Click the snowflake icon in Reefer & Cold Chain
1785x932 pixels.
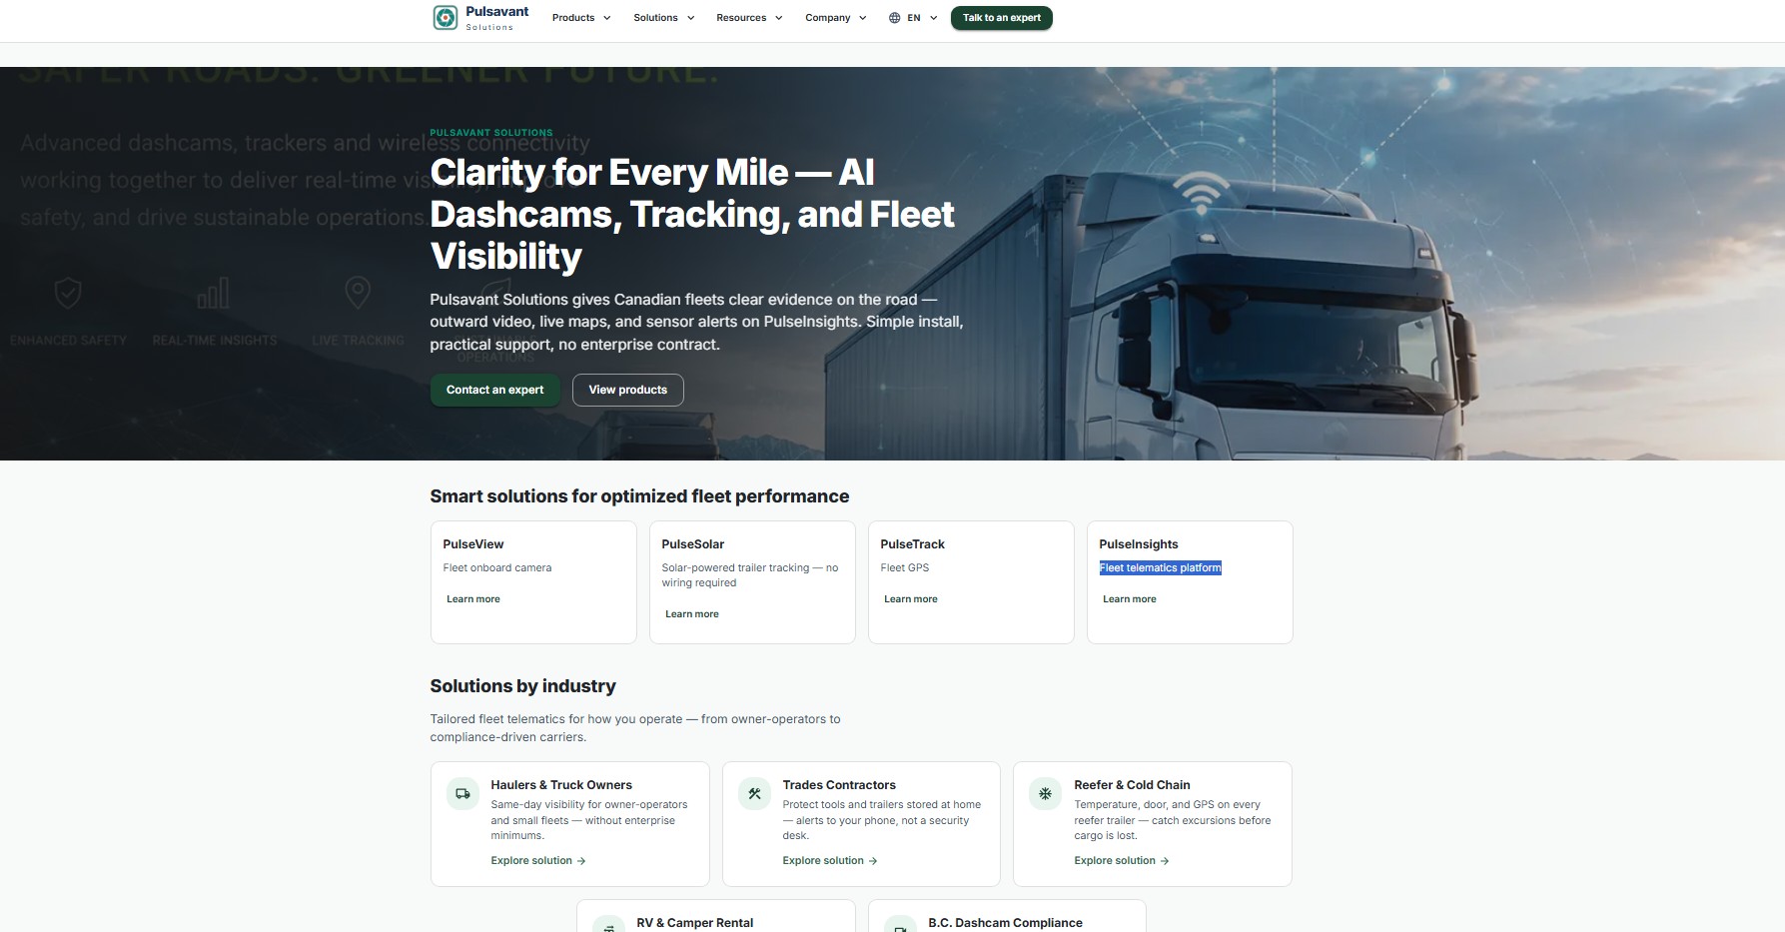1045,794
